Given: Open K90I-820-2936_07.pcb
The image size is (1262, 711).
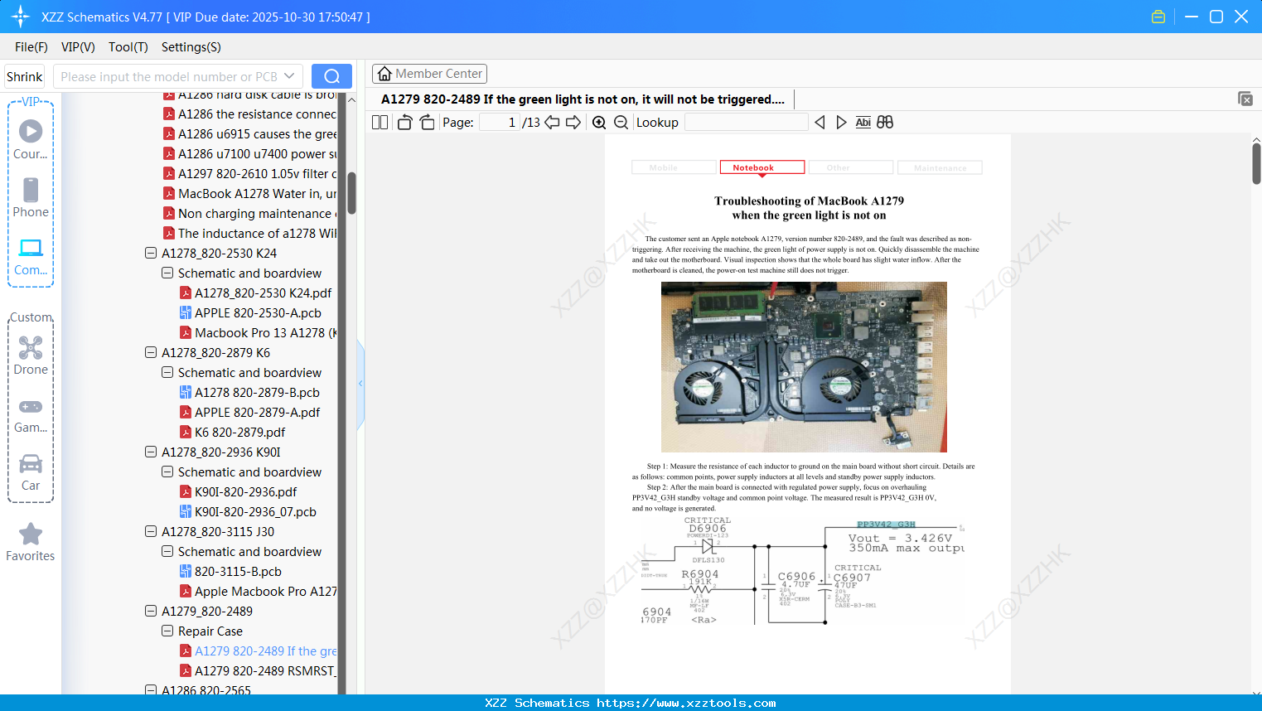Looking at the screenshot, I should tap(255, 511).
